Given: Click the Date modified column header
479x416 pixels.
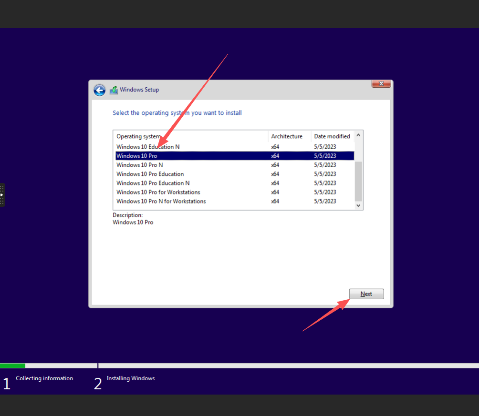Looking at the screenshot, I should coord(333,136).
